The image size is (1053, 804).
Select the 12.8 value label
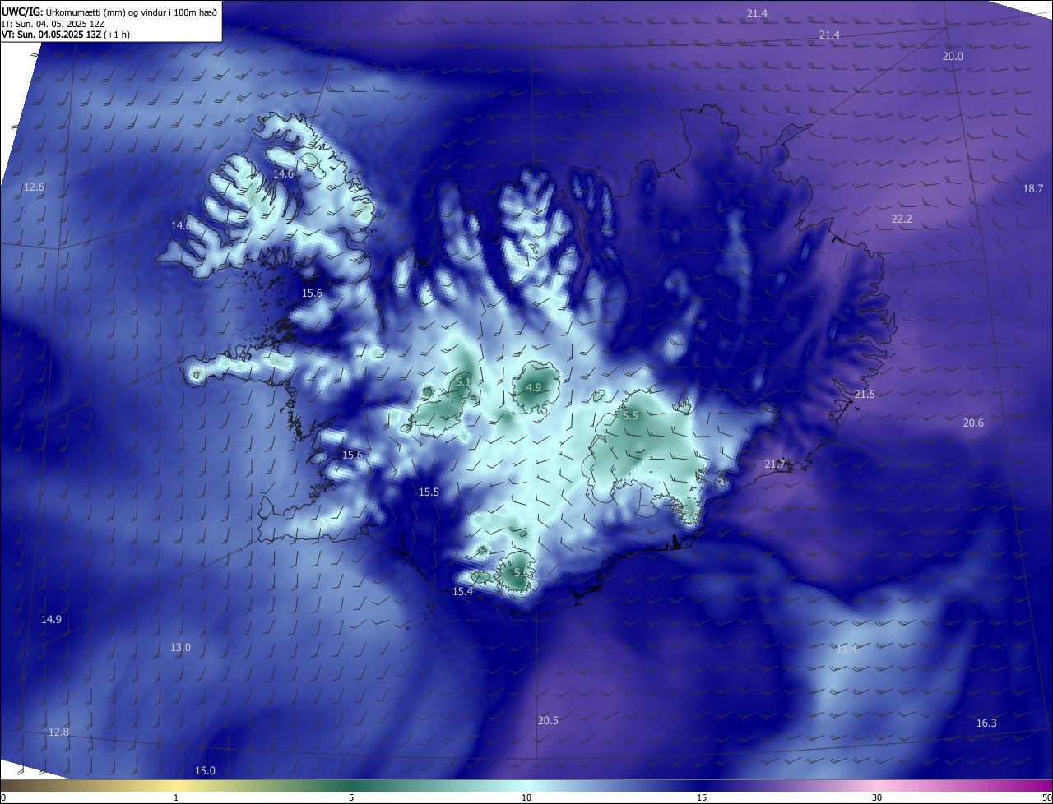pos(58,732)
